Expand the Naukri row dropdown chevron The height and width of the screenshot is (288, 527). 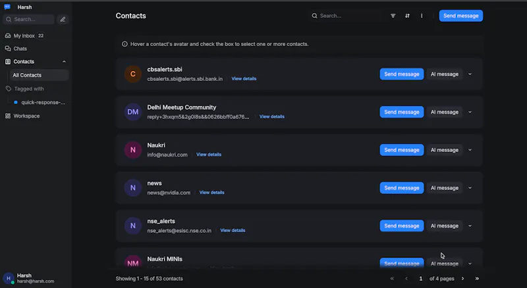[470, 150]
